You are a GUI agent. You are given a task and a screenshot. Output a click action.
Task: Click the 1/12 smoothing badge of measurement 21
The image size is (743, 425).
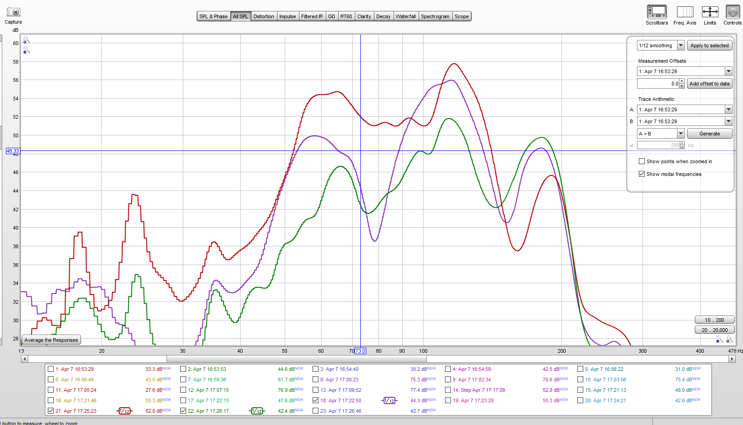pyautogui.click(x=125, y=411)
